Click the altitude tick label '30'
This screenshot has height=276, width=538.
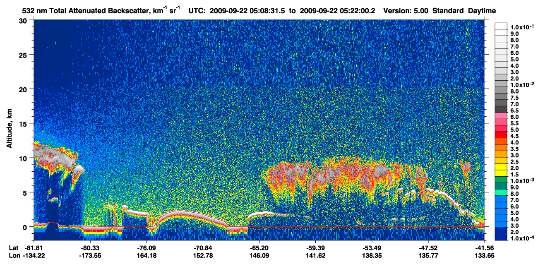pyautogui.click(x=23, y=21)
